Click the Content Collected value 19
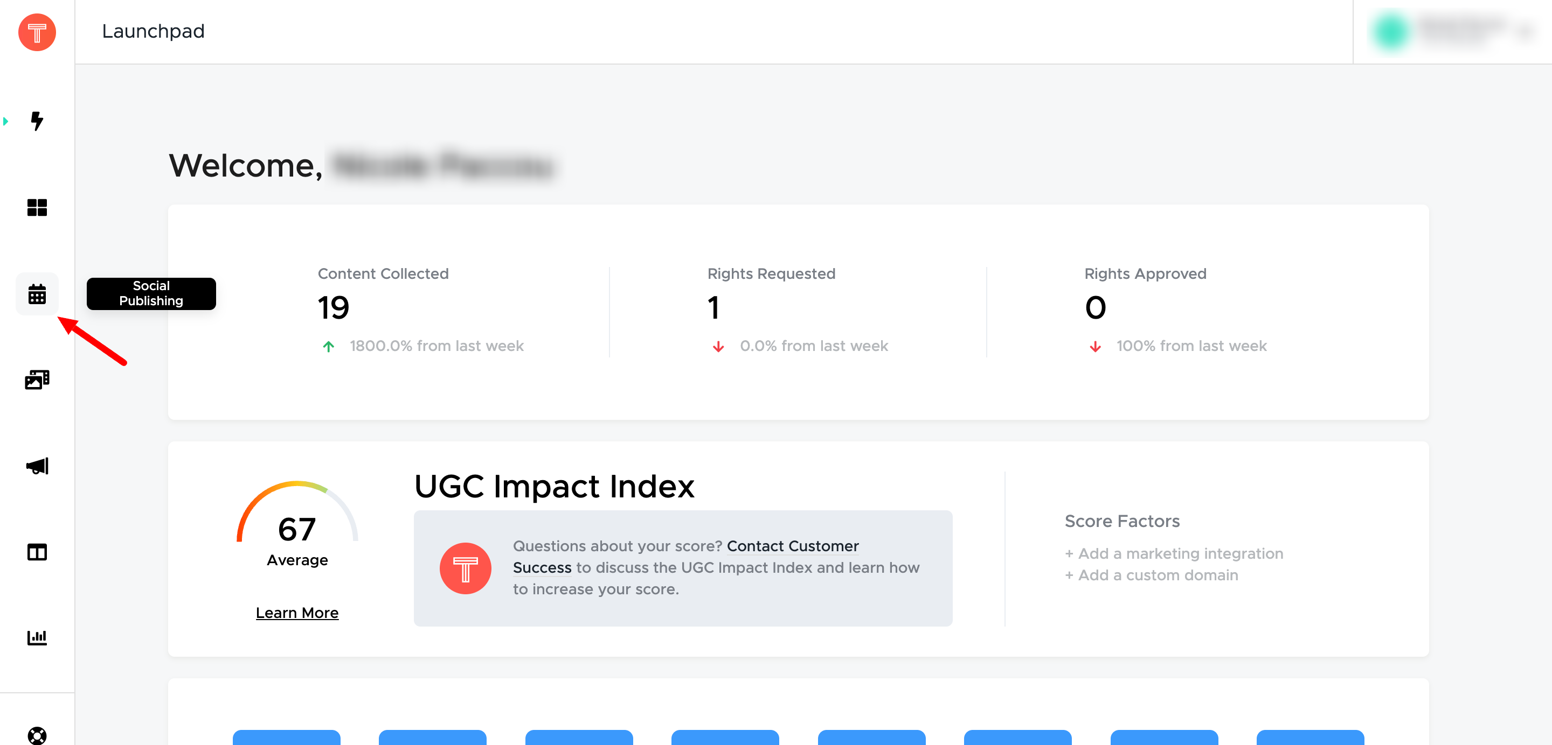The height and width of the screenshot is (745, 1552). pyautogui.click(x=333, y=308)
